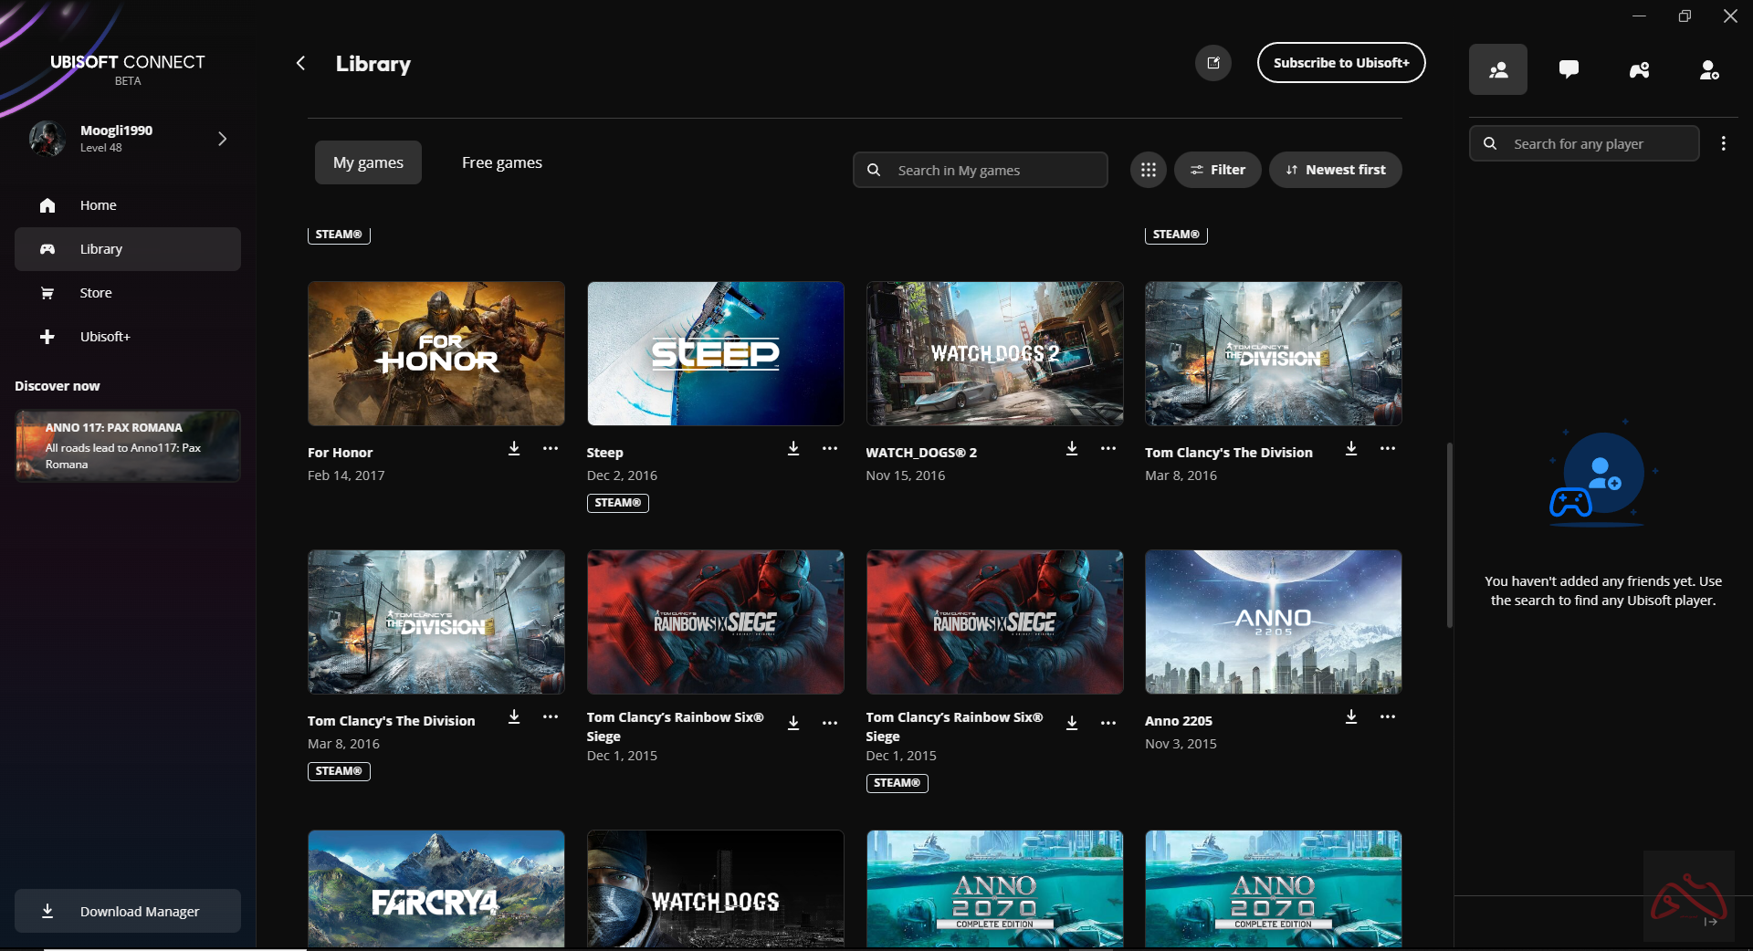This screenshot has height=951, width=1753.
Task: Click the library vertical scrollbar
Action: [1449, 535]
